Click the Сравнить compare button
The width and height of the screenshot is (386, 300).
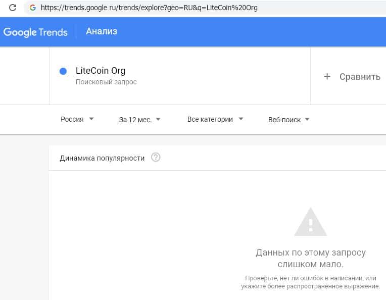tap(359, 77)
